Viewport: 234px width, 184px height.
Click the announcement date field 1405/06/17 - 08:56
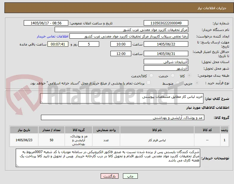pos(46,23)
